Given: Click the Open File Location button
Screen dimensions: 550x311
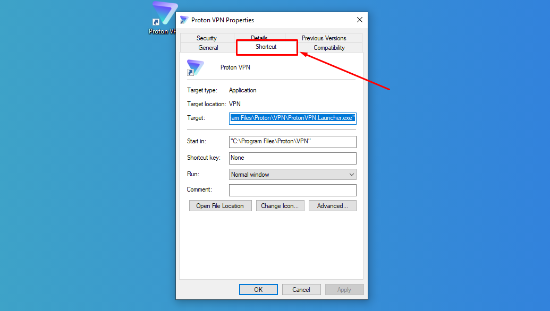Looking at the screenshot, I should click(221, 206).
